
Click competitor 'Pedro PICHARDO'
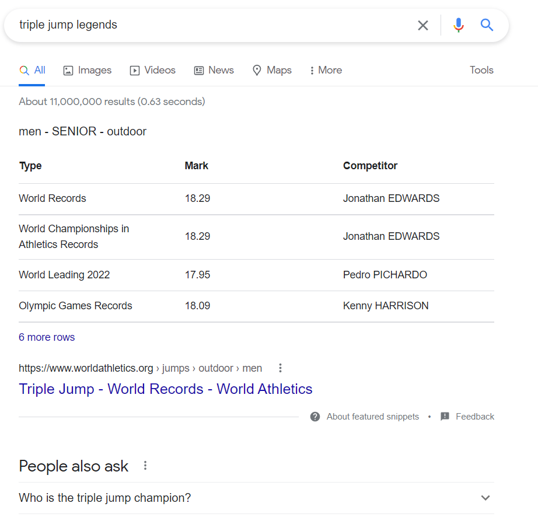385,275
